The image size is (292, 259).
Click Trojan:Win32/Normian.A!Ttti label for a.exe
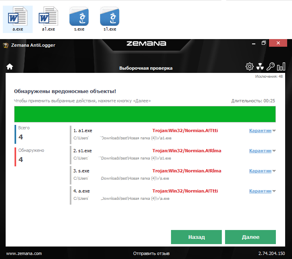click(185, 191)
